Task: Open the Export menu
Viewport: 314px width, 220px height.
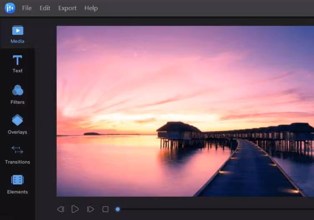Action: click(x=67, y=8)
